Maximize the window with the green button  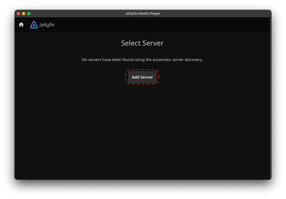(29, 14)
